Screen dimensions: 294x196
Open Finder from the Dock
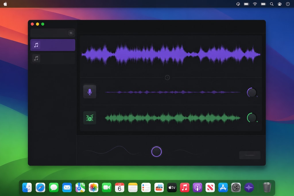coord(27,187)
